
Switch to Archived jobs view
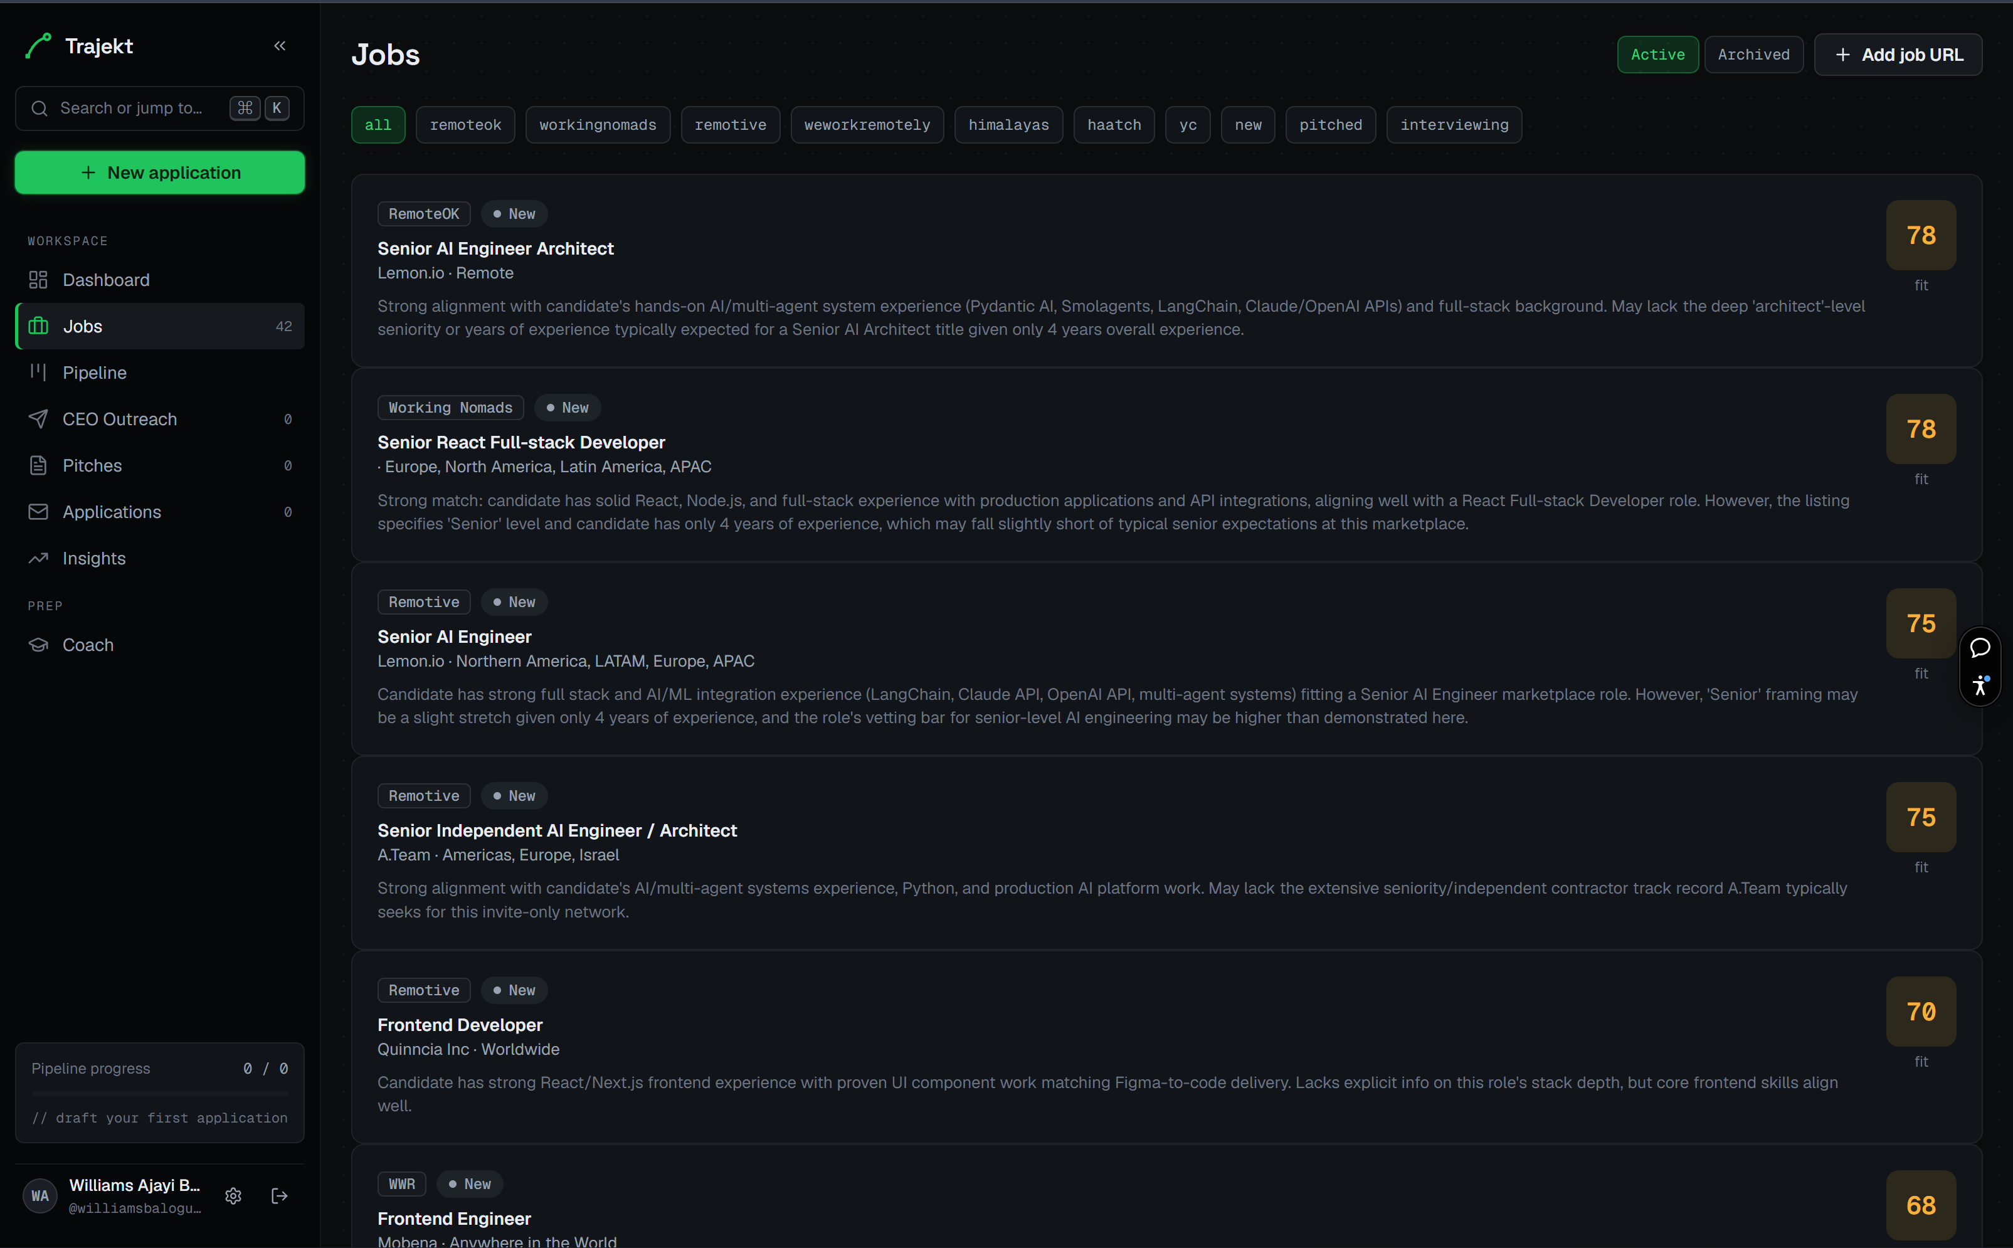click(1754, 55)
